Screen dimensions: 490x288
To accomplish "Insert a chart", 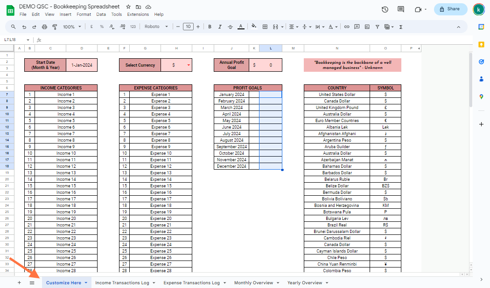I will pos(367,27).
